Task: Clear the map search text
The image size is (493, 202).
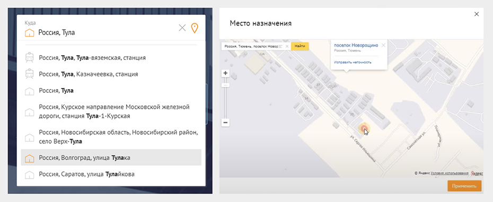Action: click(287, 46)
